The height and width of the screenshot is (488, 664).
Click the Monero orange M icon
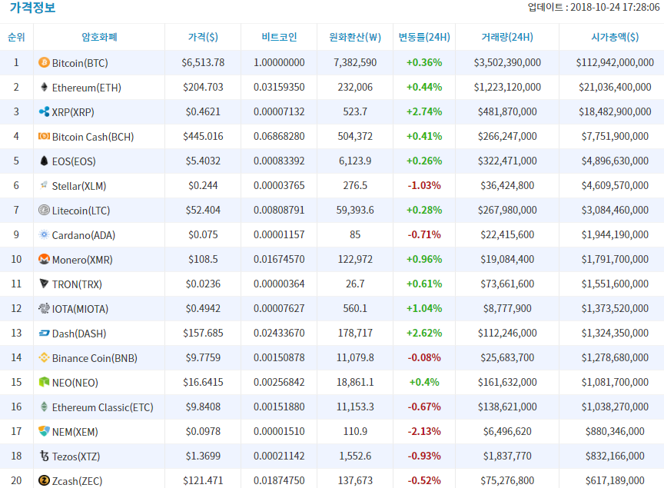click(44, 259)
